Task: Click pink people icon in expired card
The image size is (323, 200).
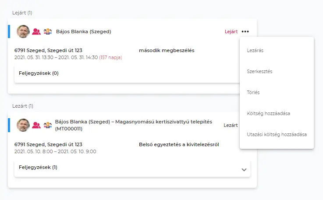Action: pyautogui.click(x=36, y=32)
